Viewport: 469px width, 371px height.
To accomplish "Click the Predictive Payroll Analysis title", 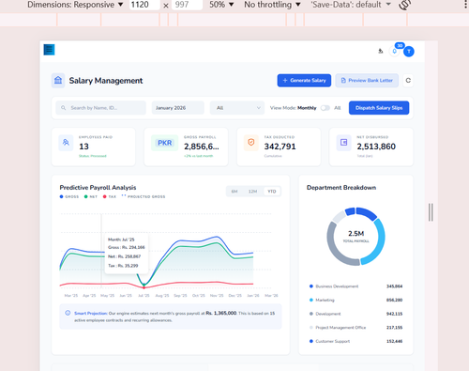I will (x=98, y=188).
